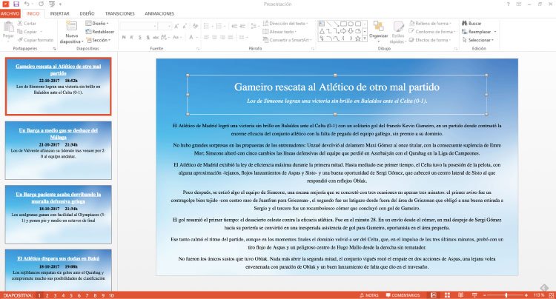
Task: Select the 'Un Barça a medio gas' slide thumbnail
Action: click(58, 150)
